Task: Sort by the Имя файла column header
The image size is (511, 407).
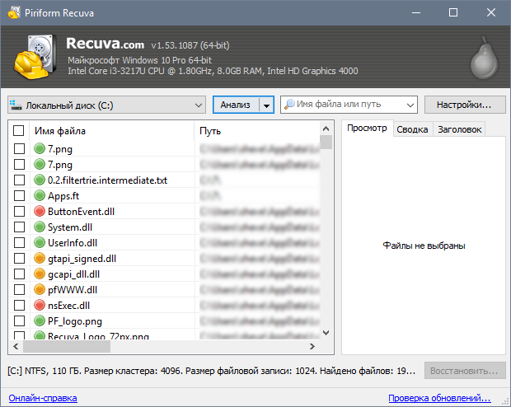Action: 111,131
